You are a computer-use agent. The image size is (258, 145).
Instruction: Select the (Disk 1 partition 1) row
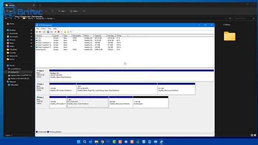point(78,43)
